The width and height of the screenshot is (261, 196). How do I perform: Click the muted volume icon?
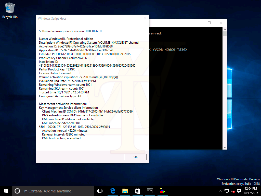click(x=232, y=191)
